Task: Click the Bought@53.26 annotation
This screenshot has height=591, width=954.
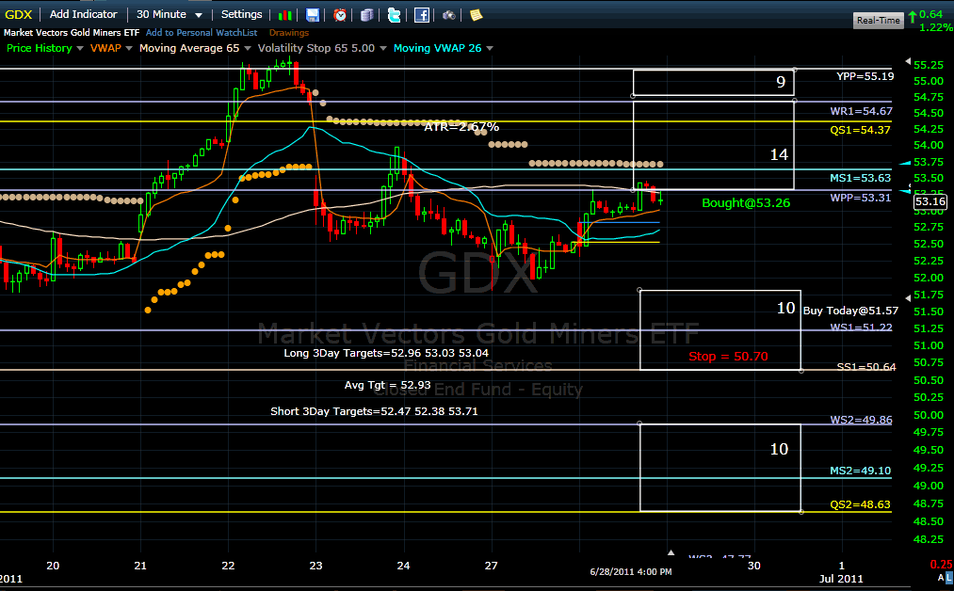Action: pyautogui.click(x=746, y=203)
